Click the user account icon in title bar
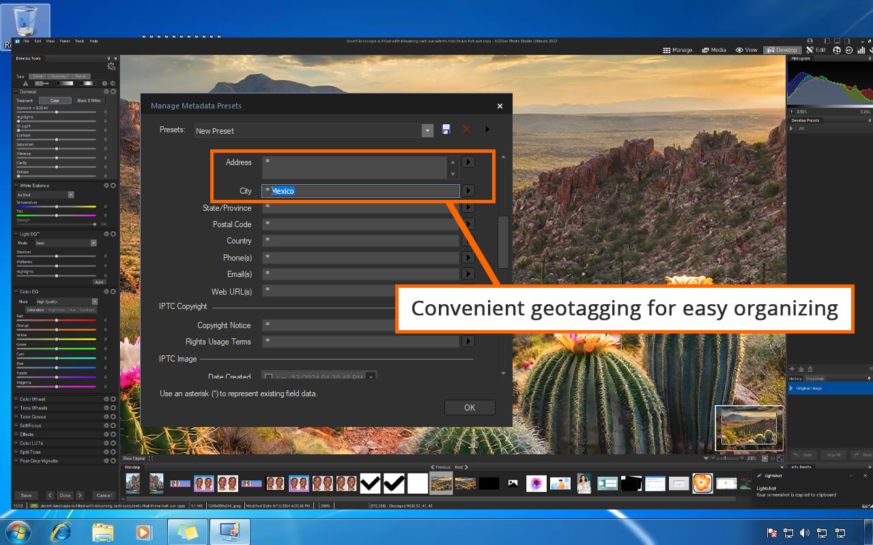 [810, 41]
